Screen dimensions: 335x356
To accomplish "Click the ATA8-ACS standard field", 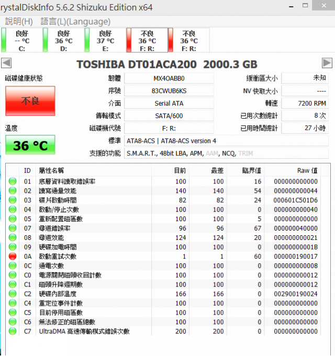I will click(x=226, y=141).
